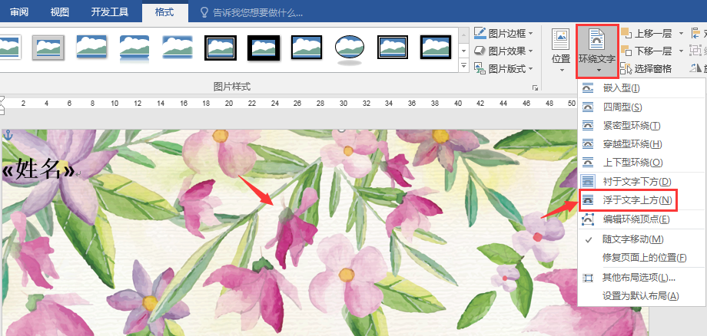The height and width of the screenshot is (336, 707).
Task: Click the 紧密型环绕 wrap icon
Action: [x=589, y=126]
